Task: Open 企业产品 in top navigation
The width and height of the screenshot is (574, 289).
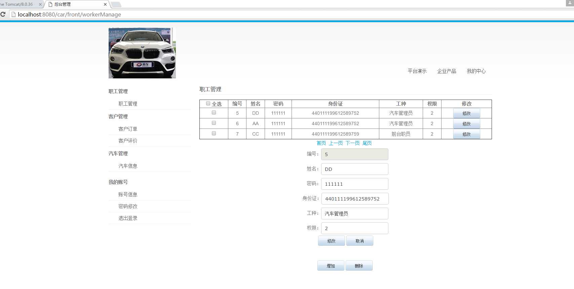Action: coord(447,71)
